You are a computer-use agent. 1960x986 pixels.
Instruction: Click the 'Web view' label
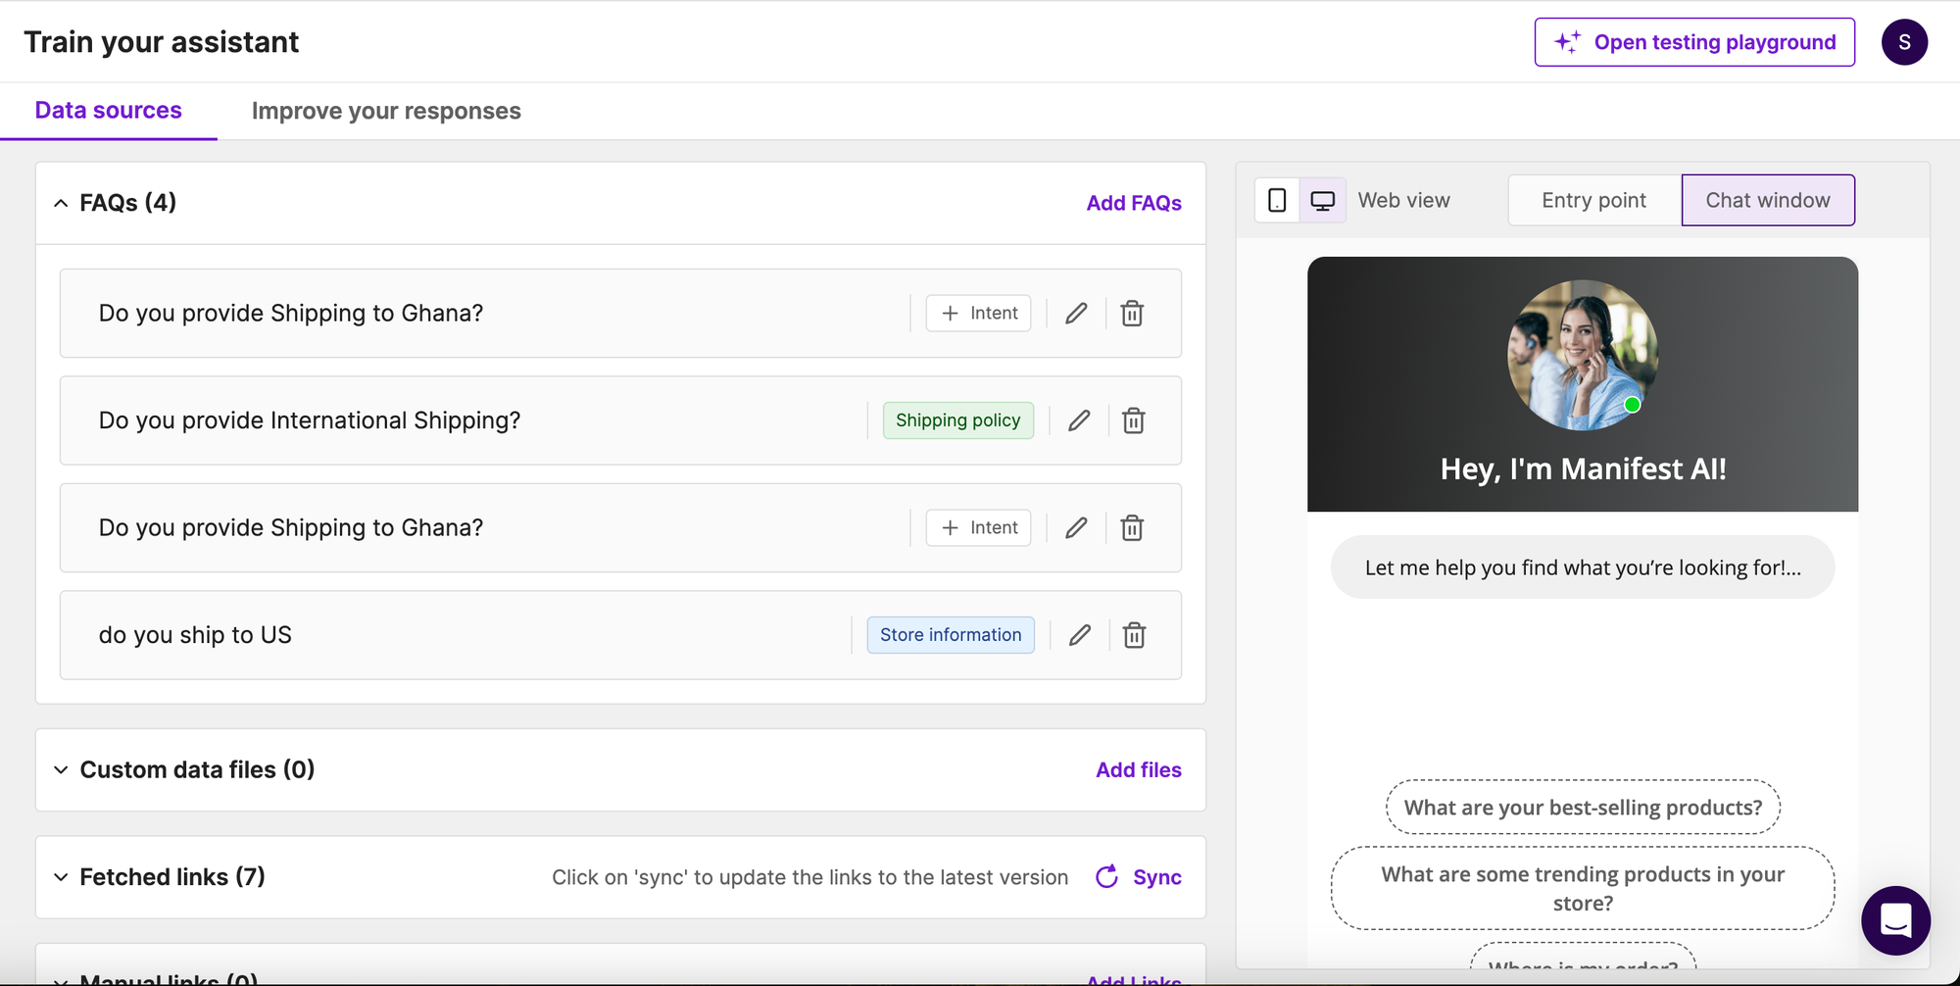click(1403, 200)
